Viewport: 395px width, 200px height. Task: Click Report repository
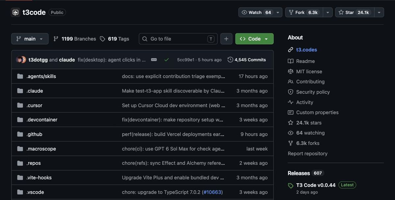pos(307,154)
